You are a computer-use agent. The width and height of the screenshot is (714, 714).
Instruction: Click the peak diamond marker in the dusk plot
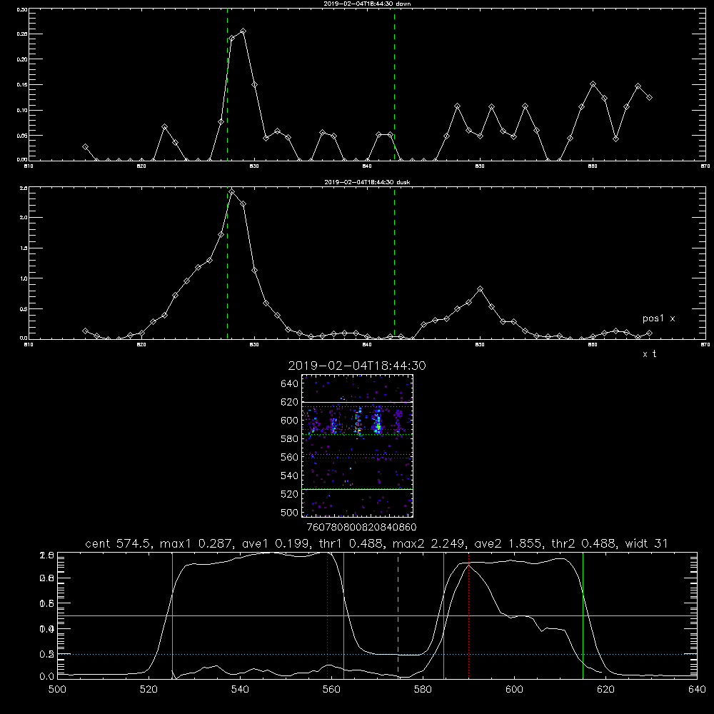tap(232, 192)
